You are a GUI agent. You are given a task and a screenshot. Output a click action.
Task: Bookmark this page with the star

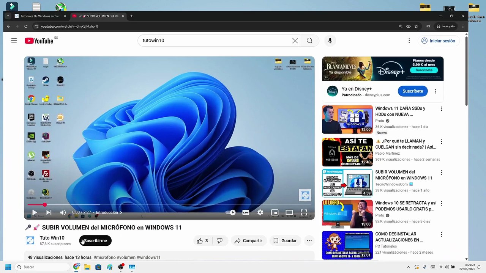[416, 26]
